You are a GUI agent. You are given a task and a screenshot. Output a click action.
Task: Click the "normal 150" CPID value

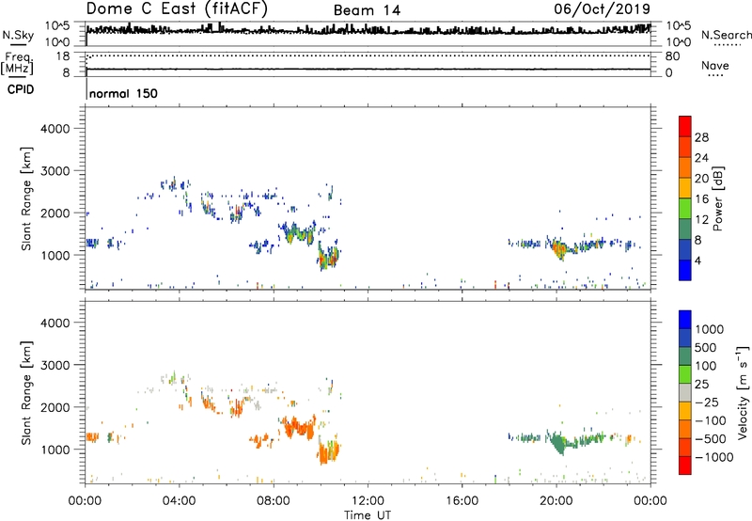tap(123, 93)
